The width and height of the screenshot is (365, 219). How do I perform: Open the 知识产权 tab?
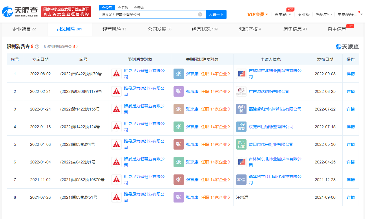pos(250,29)
